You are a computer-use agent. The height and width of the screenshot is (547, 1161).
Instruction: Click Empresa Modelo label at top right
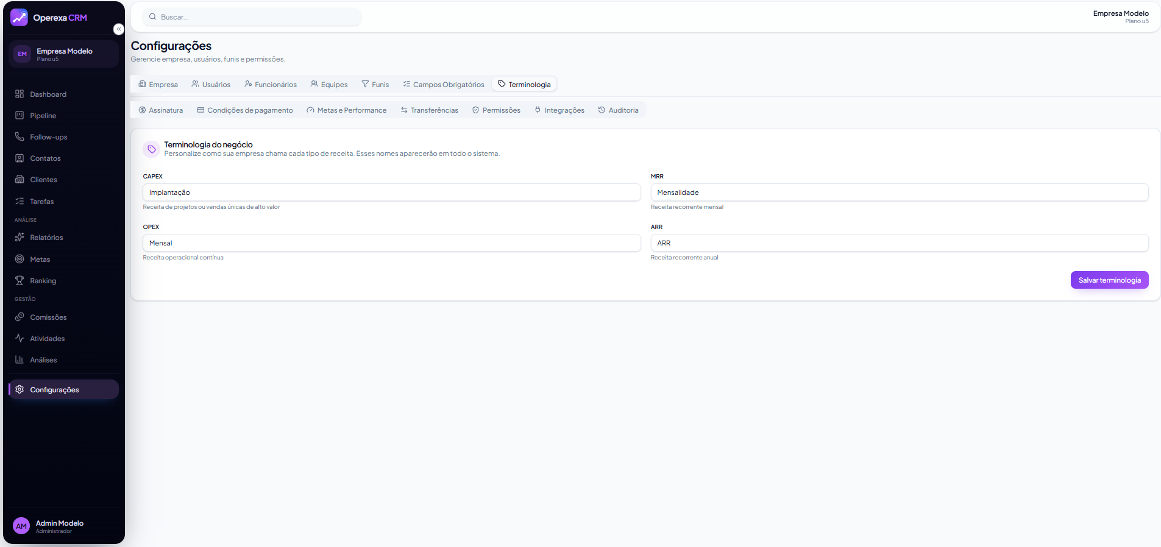point(1121,13)
